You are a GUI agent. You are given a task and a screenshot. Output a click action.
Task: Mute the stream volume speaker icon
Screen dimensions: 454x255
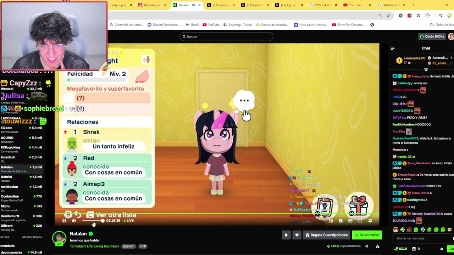[74, 221]
